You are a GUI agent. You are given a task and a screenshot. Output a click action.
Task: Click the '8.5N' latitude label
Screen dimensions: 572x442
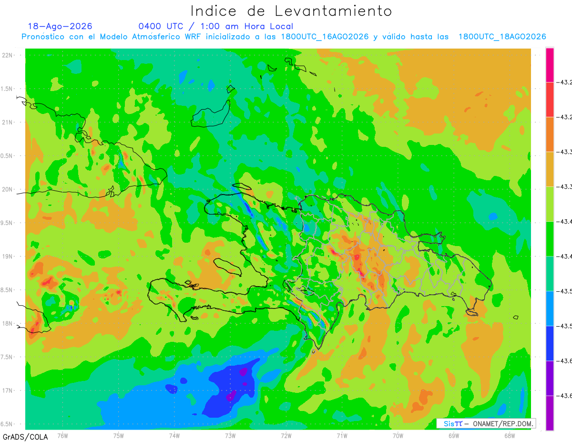(x=7, y=290)
